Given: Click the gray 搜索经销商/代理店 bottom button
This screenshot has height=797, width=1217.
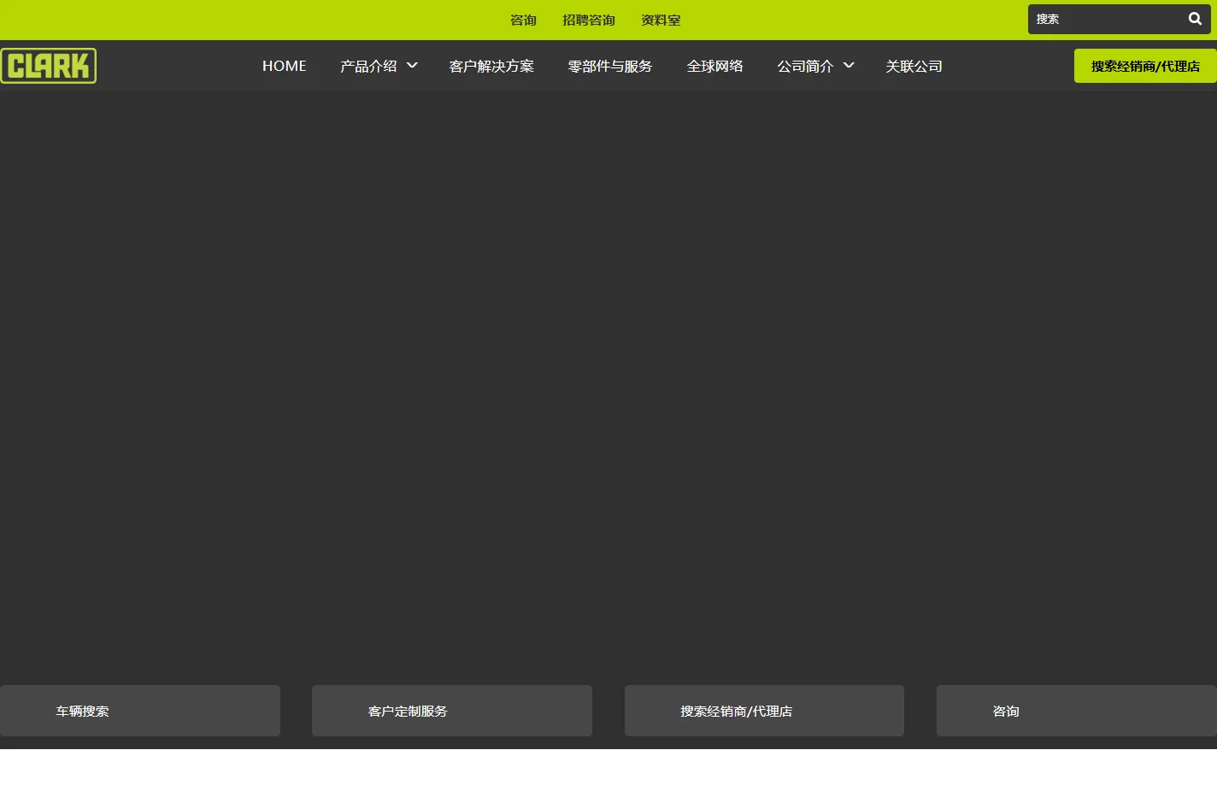Looking at the screenshot, I should pos(764,711).
